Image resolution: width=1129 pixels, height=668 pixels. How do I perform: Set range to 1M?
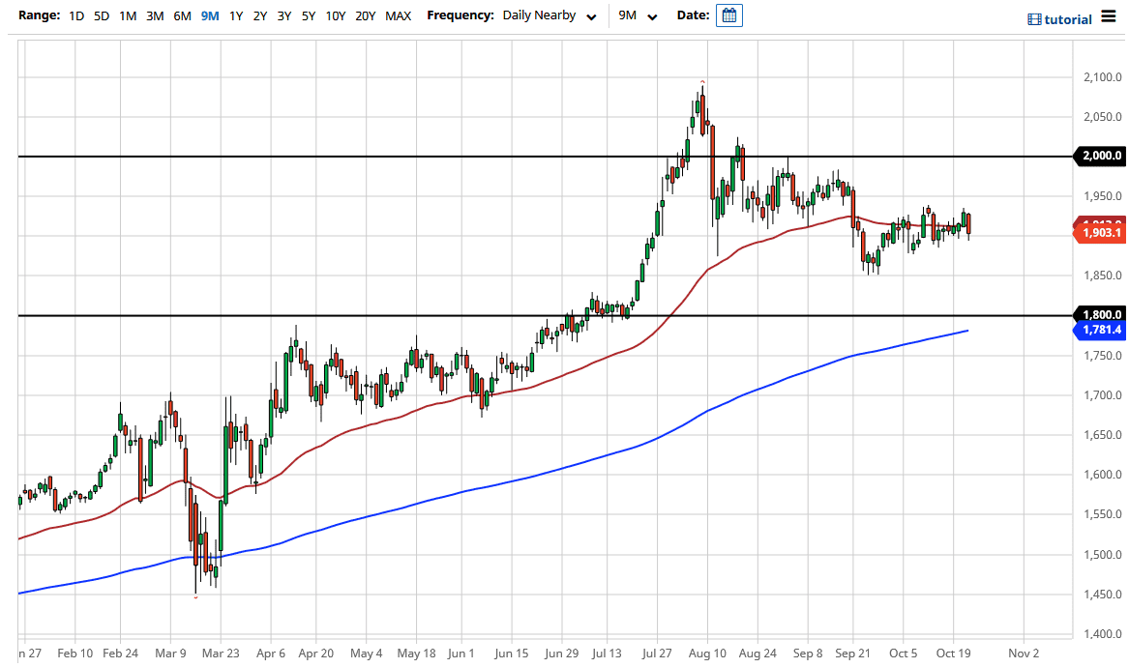(128, 15)
